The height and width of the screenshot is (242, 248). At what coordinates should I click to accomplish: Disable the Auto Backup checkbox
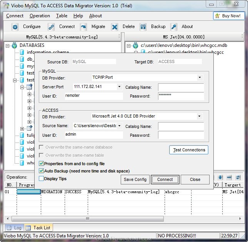[42, 171]
